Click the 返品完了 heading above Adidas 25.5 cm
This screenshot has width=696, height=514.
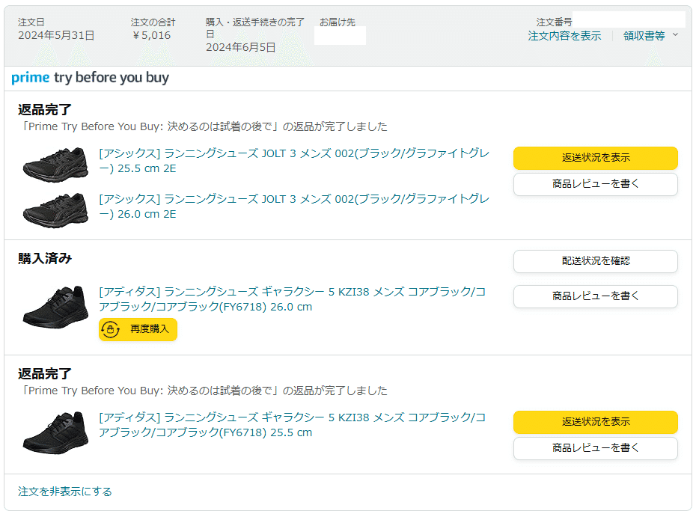(44, 373)
